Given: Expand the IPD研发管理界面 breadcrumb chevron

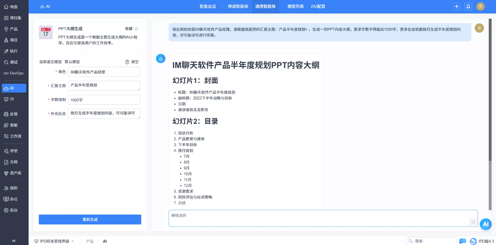Looking at the screenshot, I should coord(73,241).
